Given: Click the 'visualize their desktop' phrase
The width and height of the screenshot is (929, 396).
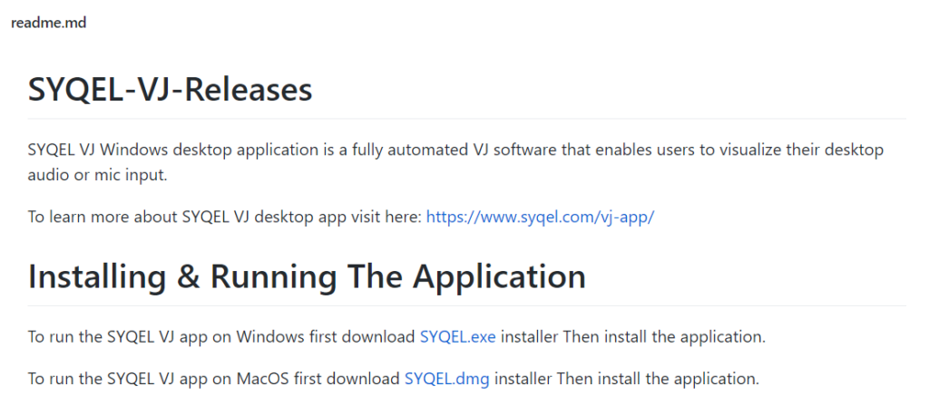Looking at the screenshot, I should coord(802,150).
